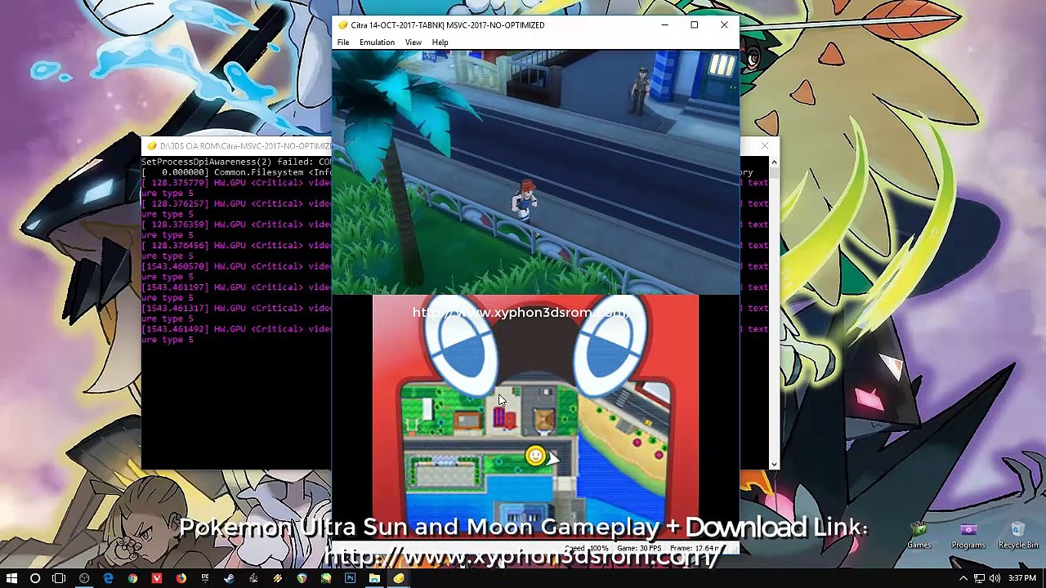Viewport: 1046px width, 588px height.
Task: Open Task View on the taskbar
Action: 59,578
